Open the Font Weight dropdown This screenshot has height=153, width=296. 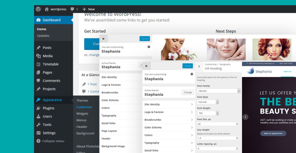[208, 113]
